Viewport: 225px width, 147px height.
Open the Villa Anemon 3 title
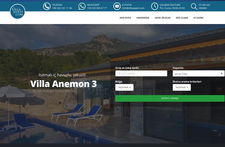[x=63, y=84]
